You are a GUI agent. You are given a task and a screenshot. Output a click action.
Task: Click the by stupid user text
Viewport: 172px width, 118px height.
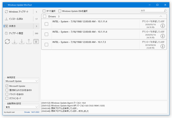9,112
